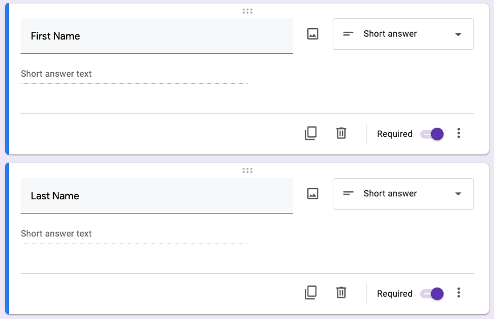
Task: Open question type dropdown for Last Name
Action: click(403, 194)
